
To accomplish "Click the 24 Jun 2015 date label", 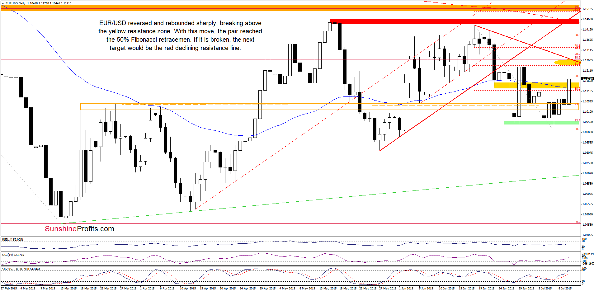I will 507,289.
